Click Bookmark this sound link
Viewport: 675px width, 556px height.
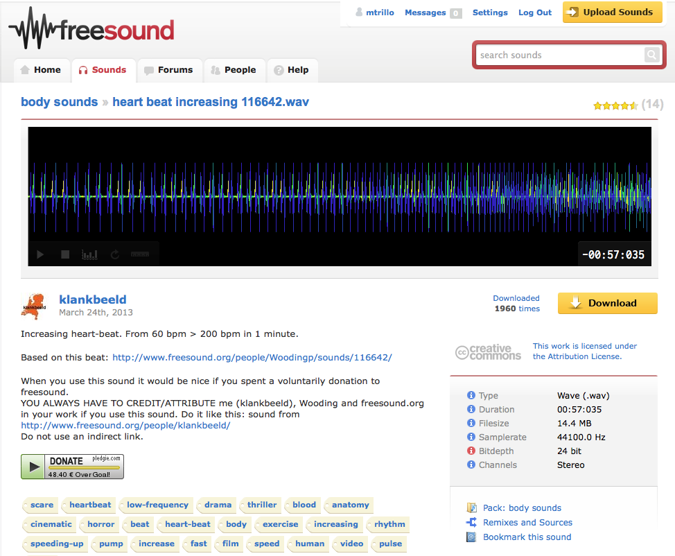point(527,537)
